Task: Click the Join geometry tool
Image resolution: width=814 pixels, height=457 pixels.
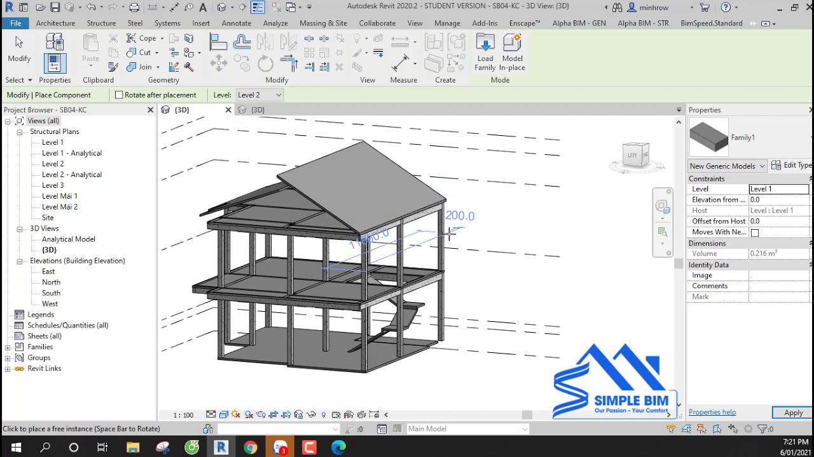Action: click(x=143, y=67)
